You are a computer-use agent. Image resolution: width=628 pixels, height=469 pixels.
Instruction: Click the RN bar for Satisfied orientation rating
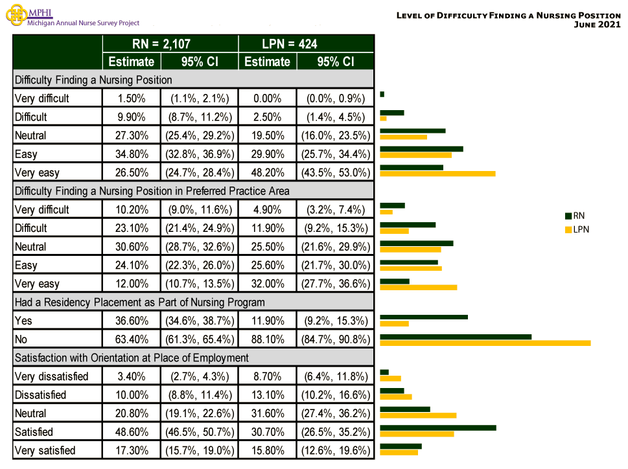[437, 428]
